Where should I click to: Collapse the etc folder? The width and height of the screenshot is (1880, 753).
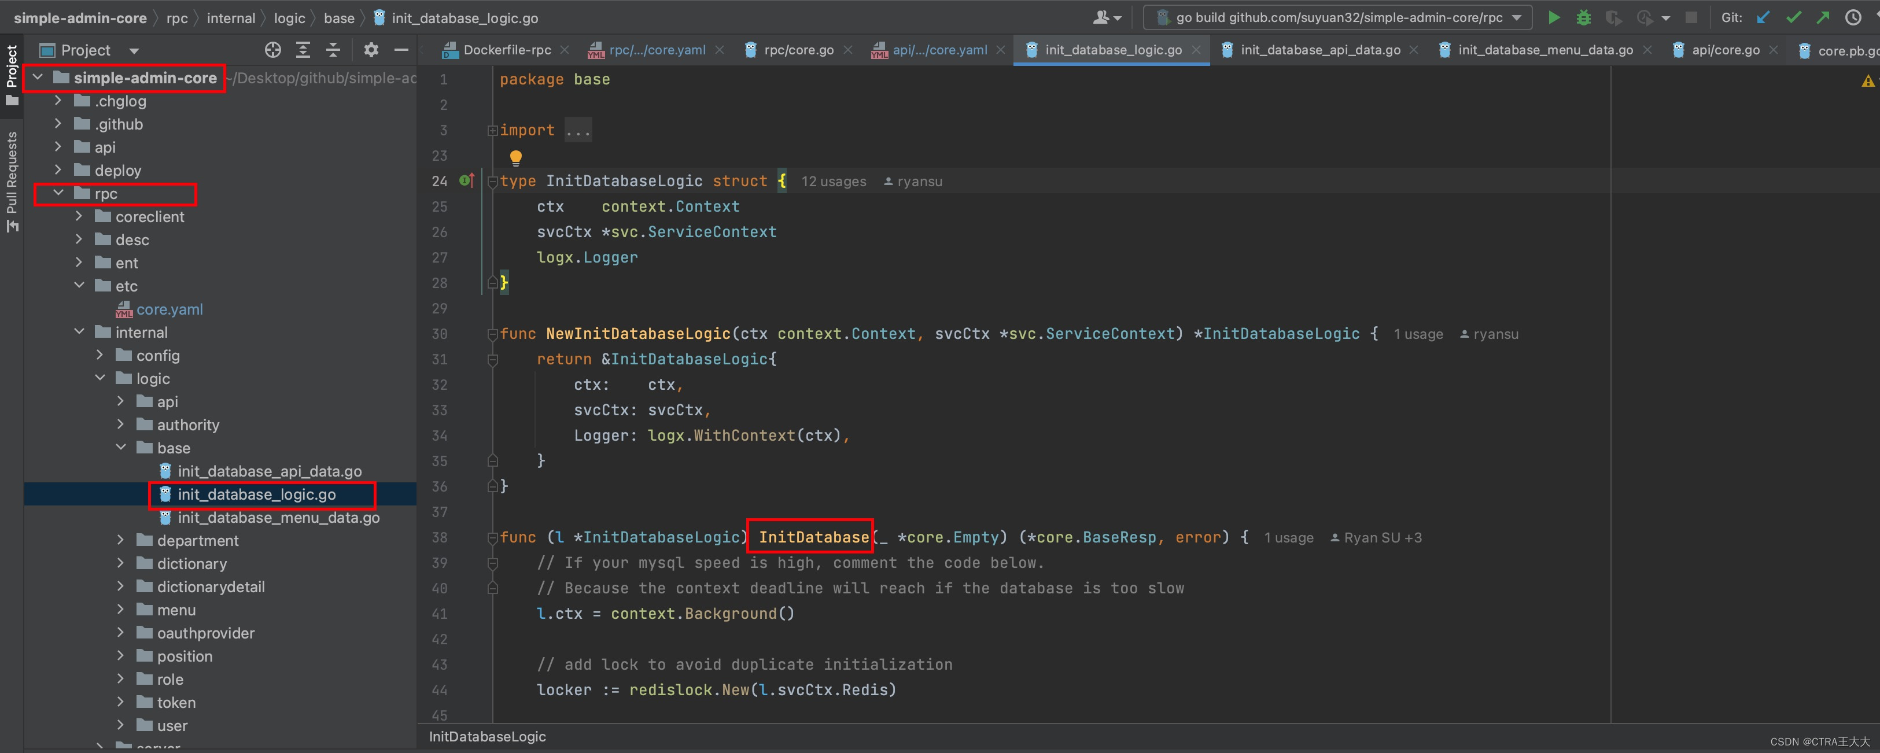tap(79, 286)
